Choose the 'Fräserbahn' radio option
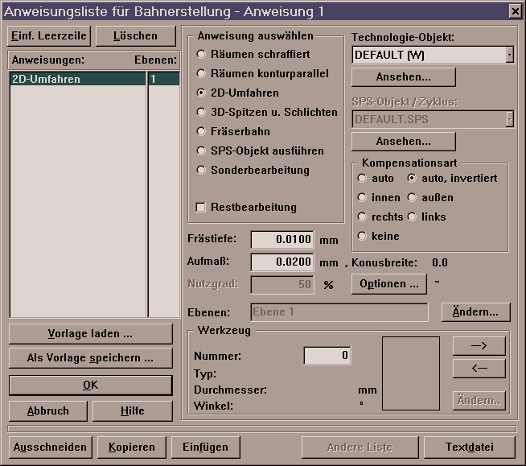Viewport: 526px width, 466px height. (202, 131)
